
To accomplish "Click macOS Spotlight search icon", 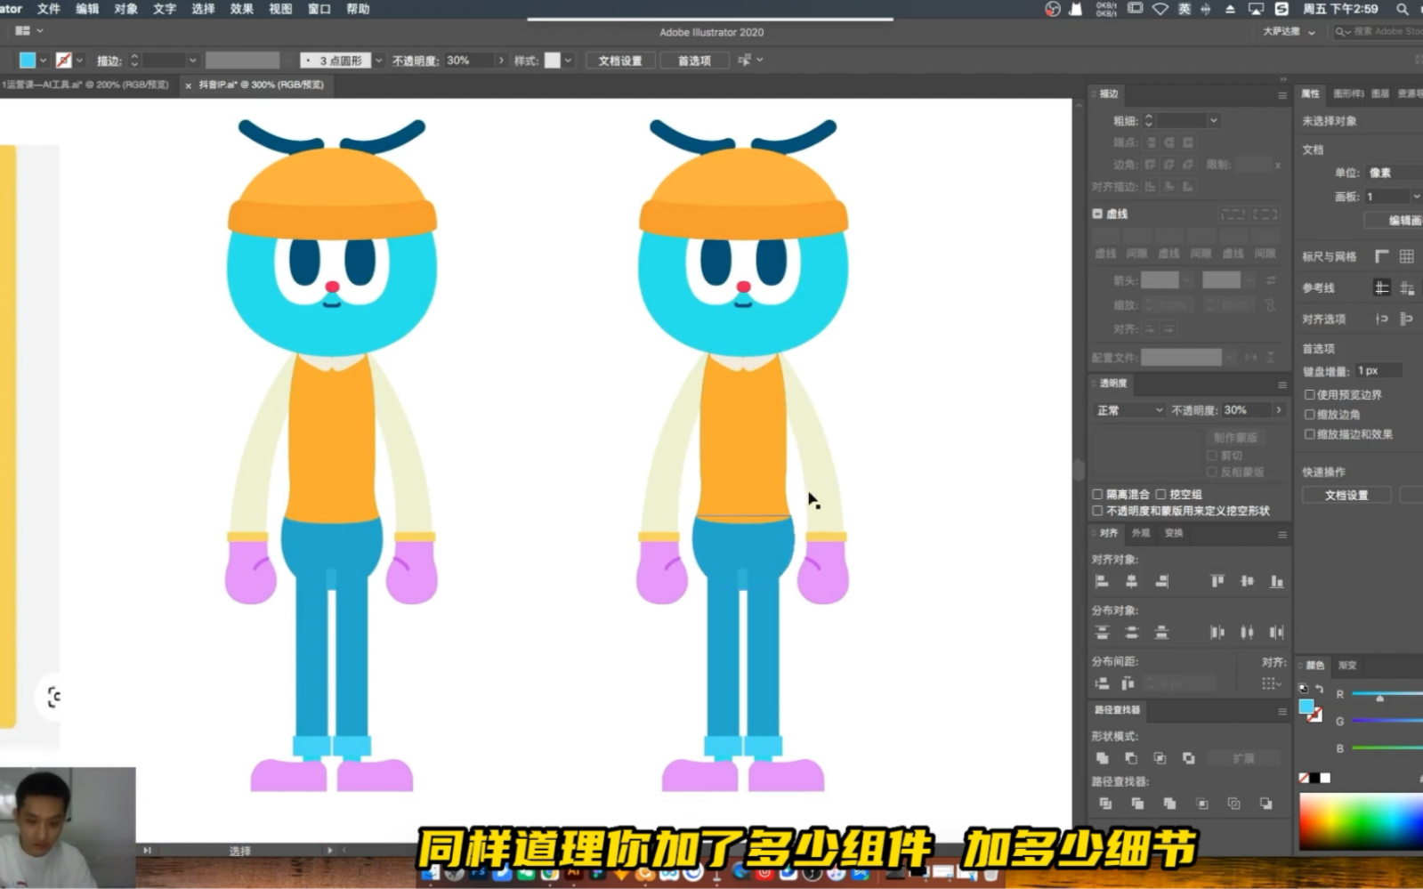I will click(x=1402, y=9).
